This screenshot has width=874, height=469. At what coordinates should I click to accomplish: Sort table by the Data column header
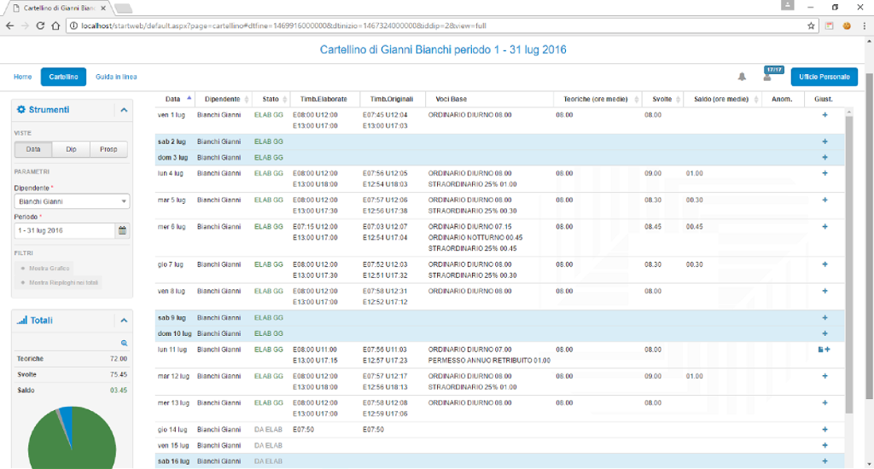point(173,99)
